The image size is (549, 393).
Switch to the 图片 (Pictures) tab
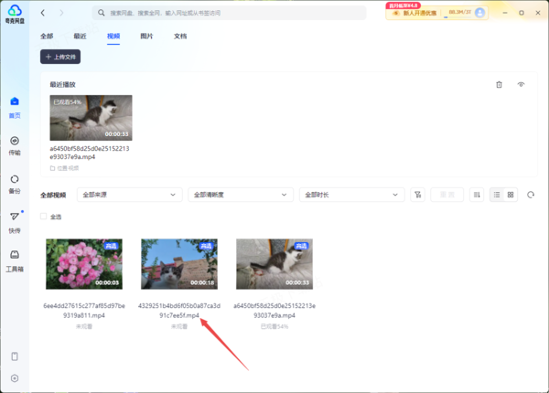(146, 36)
